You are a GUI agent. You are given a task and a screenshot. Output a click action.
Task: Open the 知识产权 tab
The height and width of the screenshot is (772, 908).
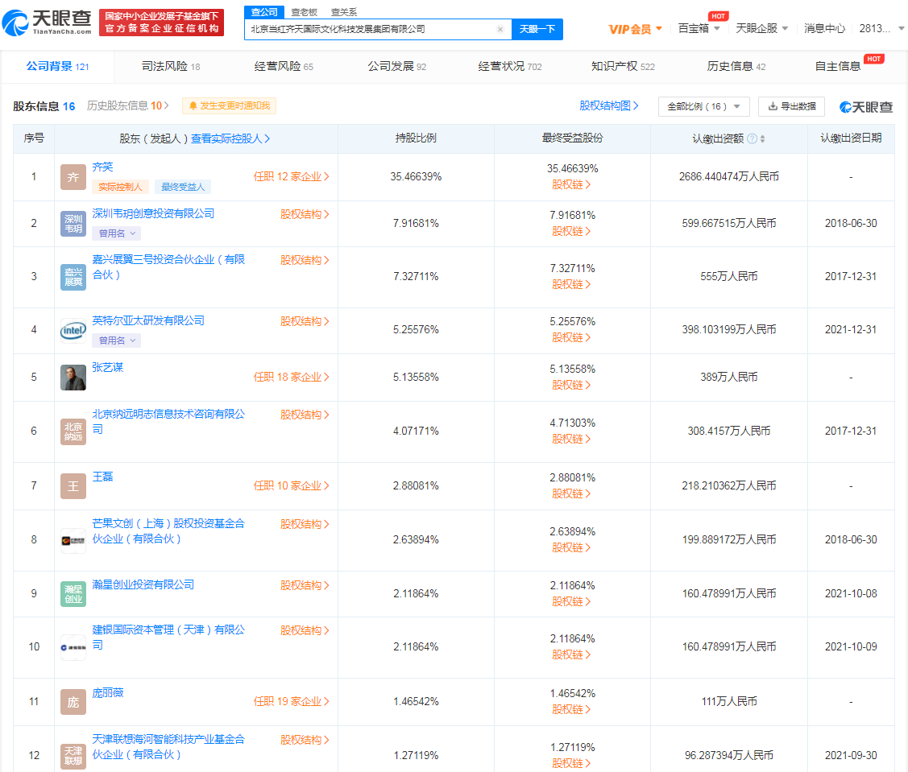[x=622, y=66]
